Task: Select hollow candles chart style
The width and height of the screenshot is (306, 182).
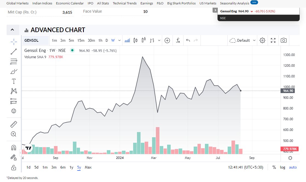Action: 144,40
